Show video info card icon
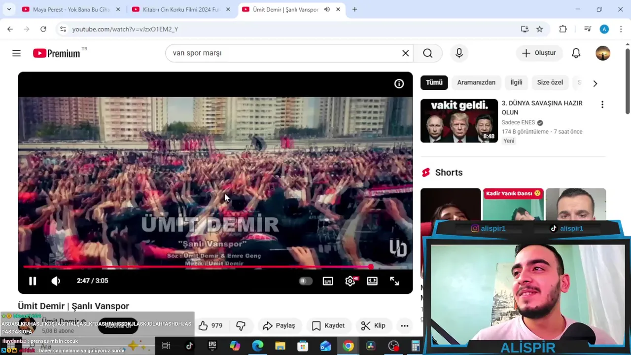Screen dimensions: 631x355 [399, 84]
